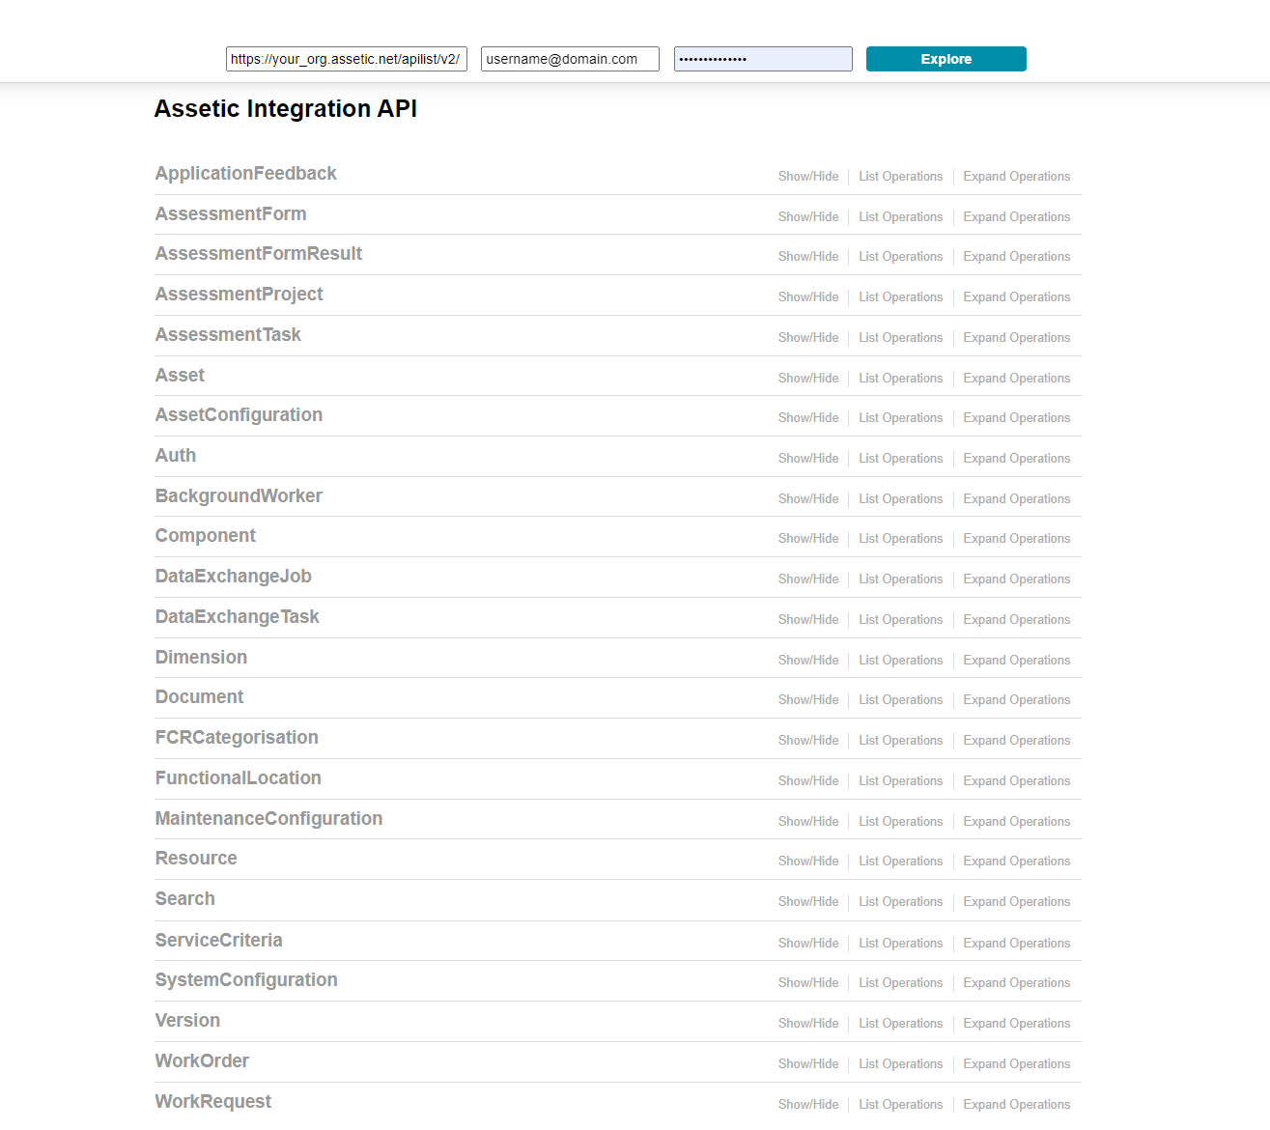Image resolution: width=1270 pixels, height=1130 pixels.
Task: Open the WorkOrder section heading
Action: [202, 1061]
